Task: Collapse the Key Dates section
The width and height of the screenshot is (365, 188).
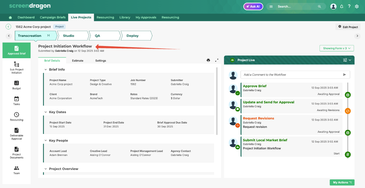Action: [x=46, y=112]
